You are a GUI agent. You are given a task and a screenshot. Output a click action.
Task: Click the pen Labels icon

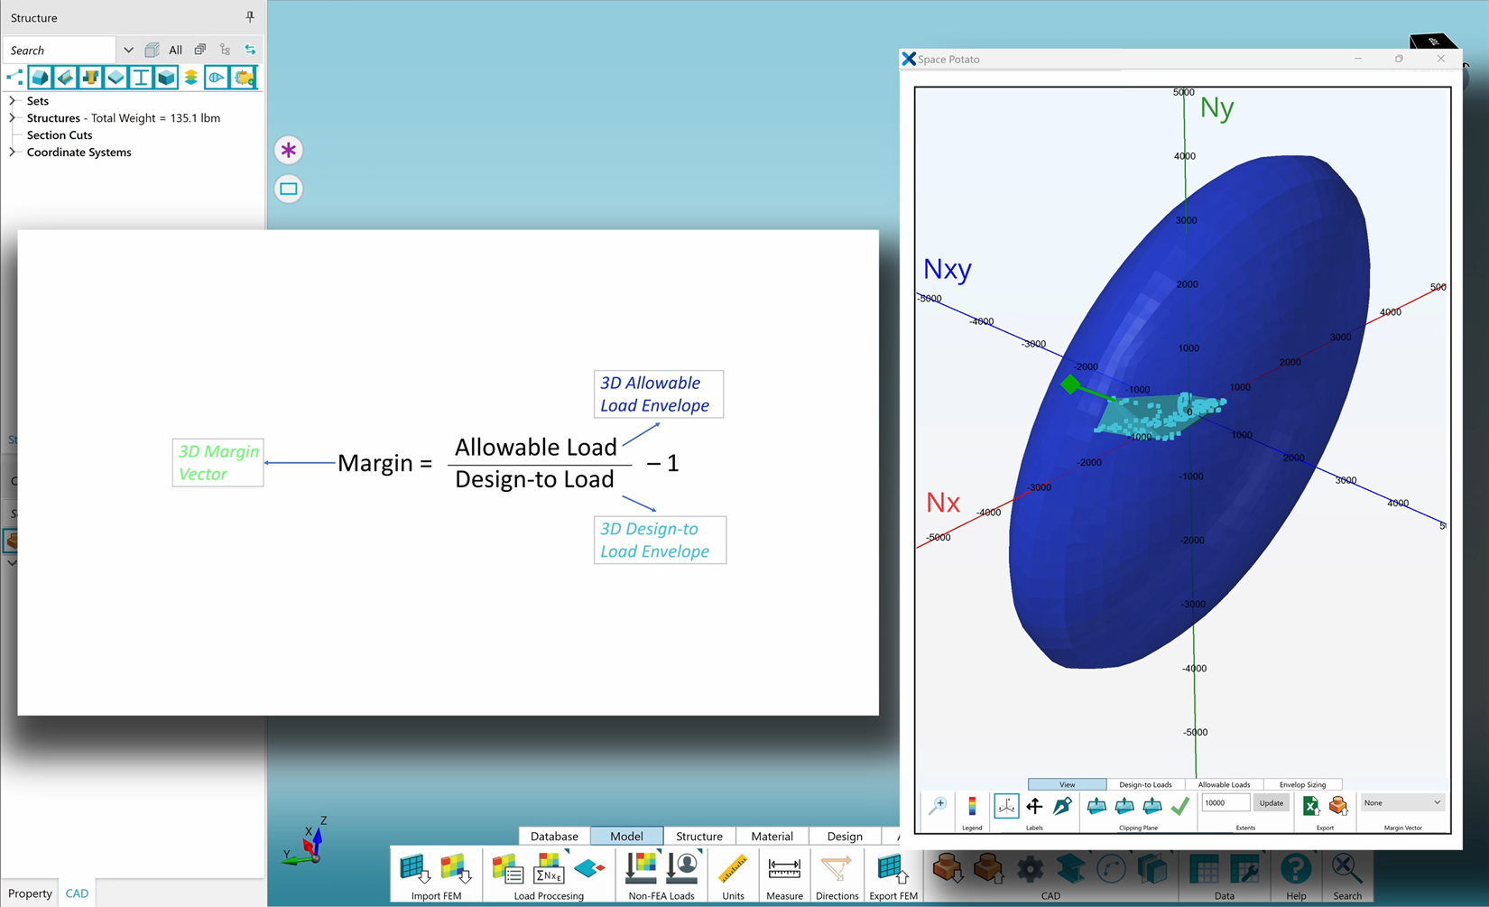click(1062, 805)
